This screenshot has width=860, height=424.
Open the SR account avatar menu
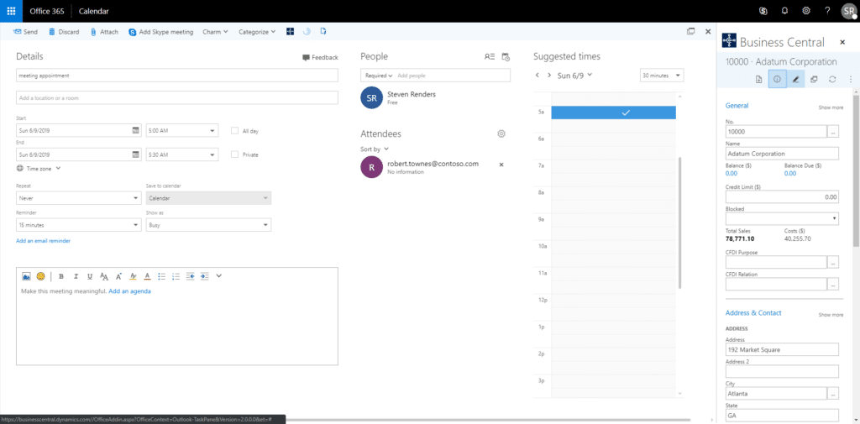pos(849,12)
